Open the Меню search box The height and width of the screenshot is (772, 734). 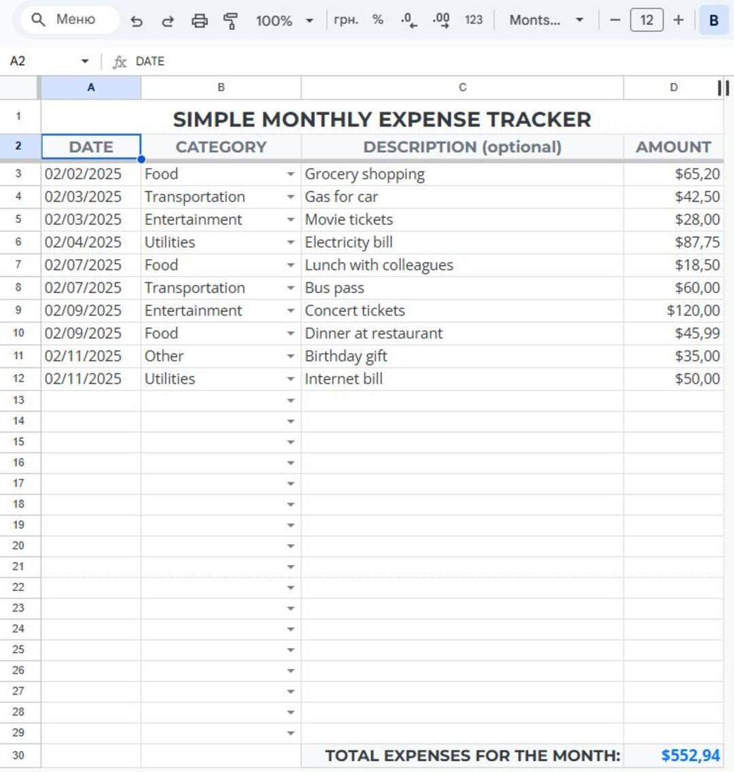point(69,20)
